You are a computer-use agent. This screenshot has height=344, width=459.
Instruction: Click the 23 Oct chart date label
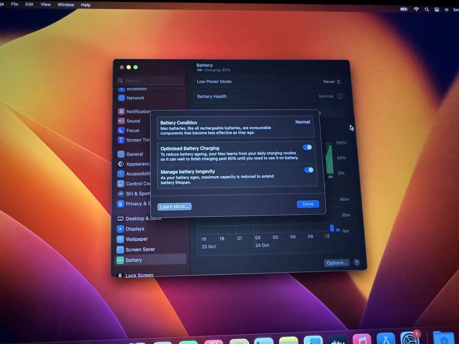coord(209,247)
